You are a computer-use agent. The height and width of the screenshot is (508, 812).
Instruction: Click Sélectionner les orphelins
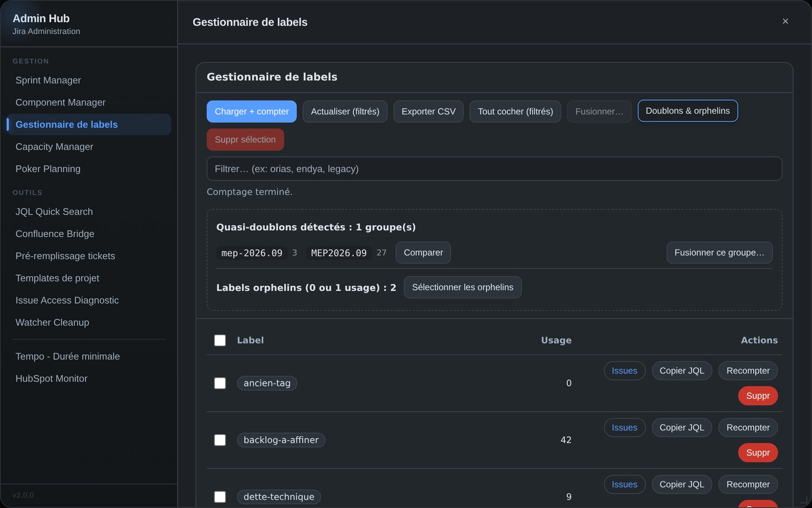tap(463, 288)
